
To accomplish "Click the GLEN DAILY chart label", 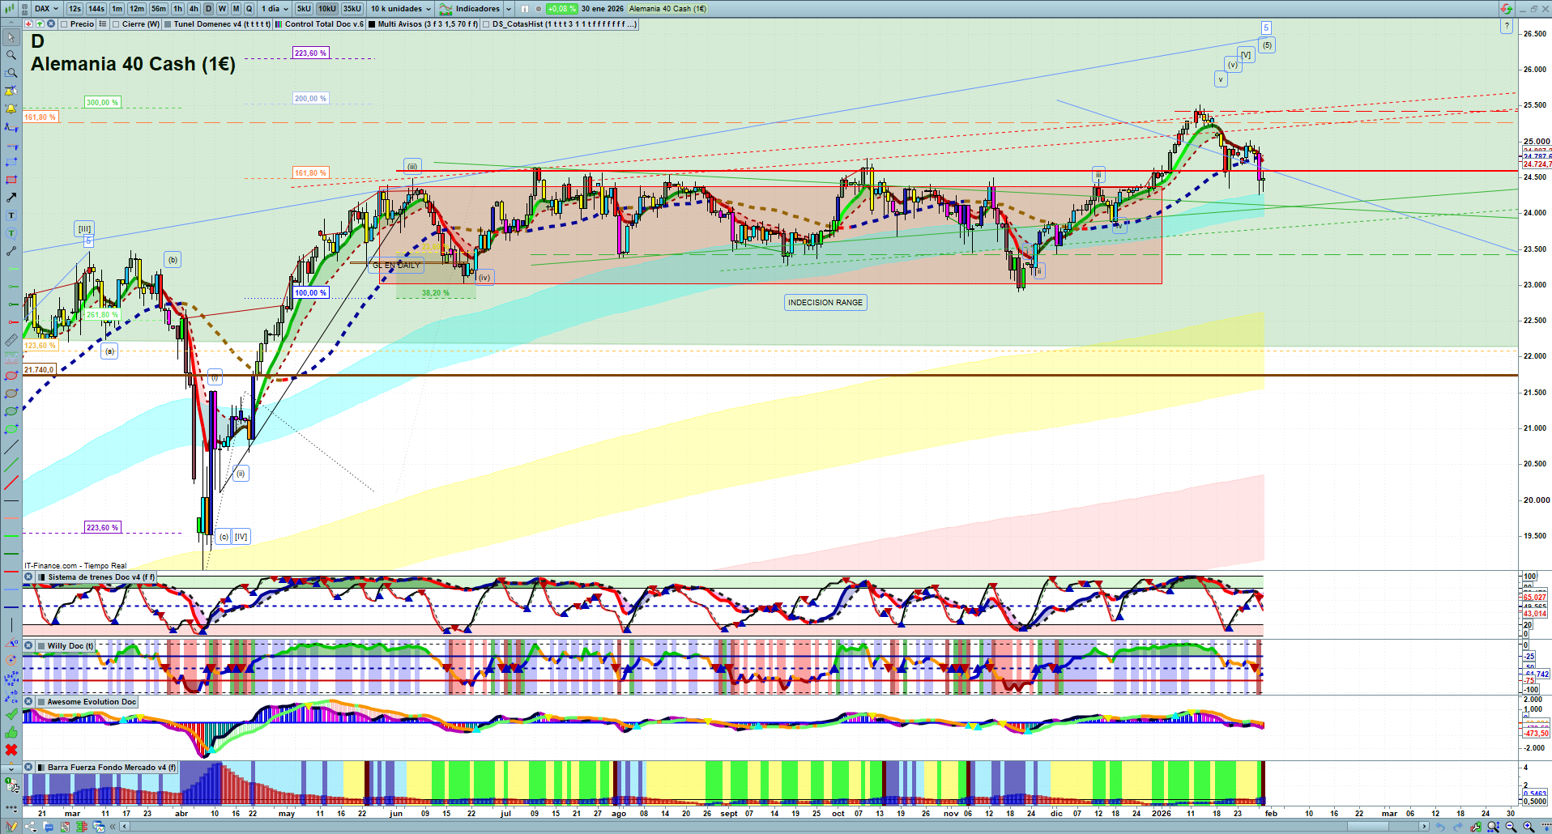I will point(397,266).
